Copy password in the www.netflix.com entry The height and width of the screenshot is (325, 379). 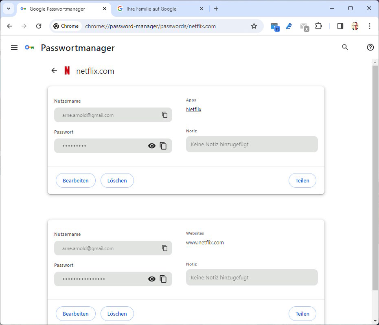163,279
